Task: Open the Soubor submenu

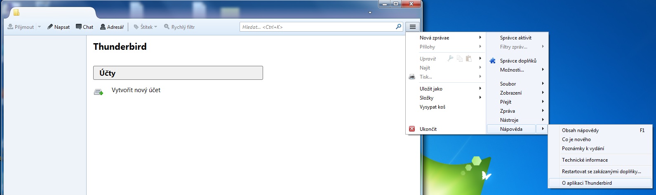Action: click(517, 84)
